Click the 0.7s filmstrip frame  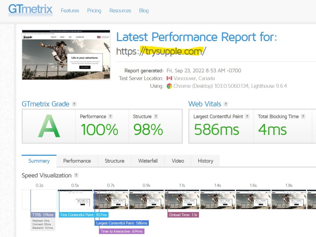[x=111, y=199]
